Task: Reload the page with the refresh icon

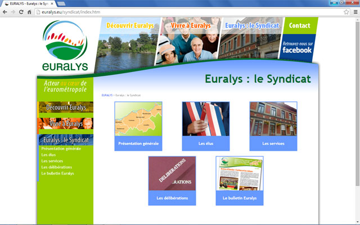Action: 21,12
